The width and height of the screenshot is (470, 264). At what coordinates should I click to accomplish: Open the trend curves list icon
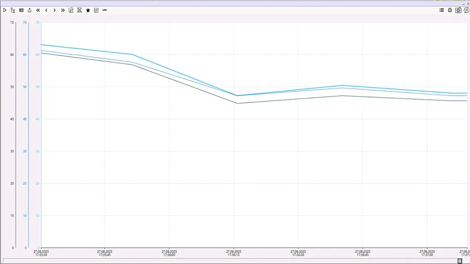(x=96, y=10)
